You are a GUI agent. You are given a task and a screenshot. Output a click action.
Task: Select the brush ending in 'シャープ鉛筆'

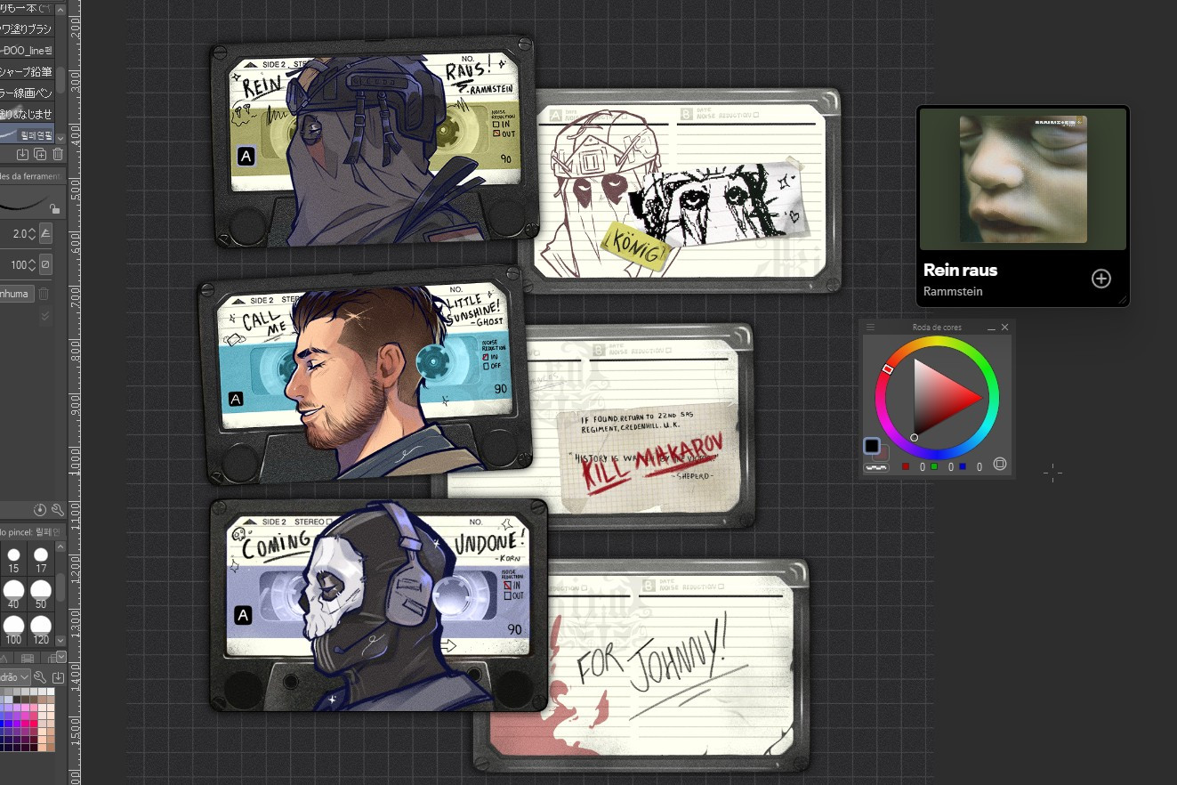coord(27,71)
